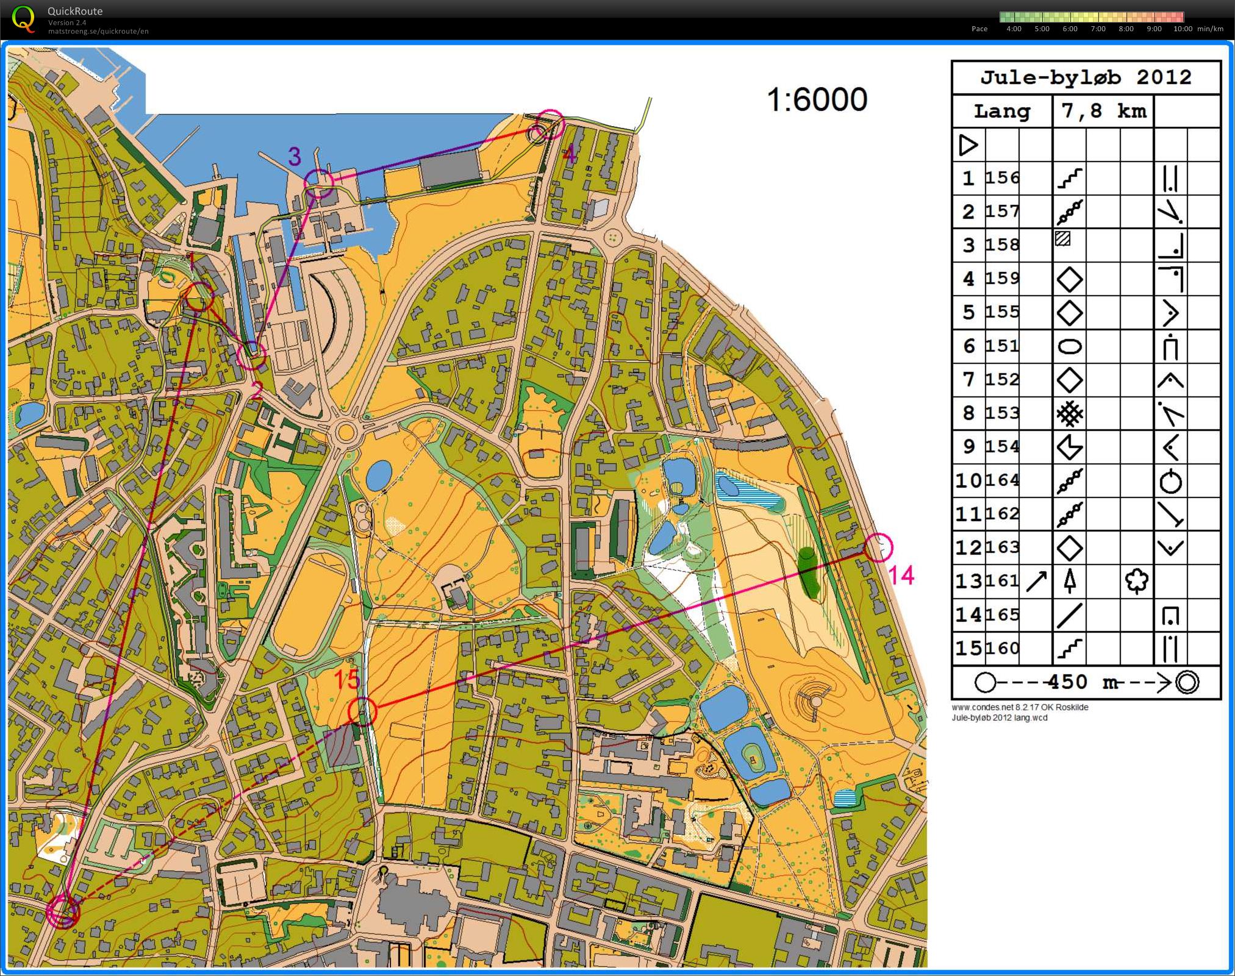
Task: Click the finish double circle in table
Action: coord(1187,682)
